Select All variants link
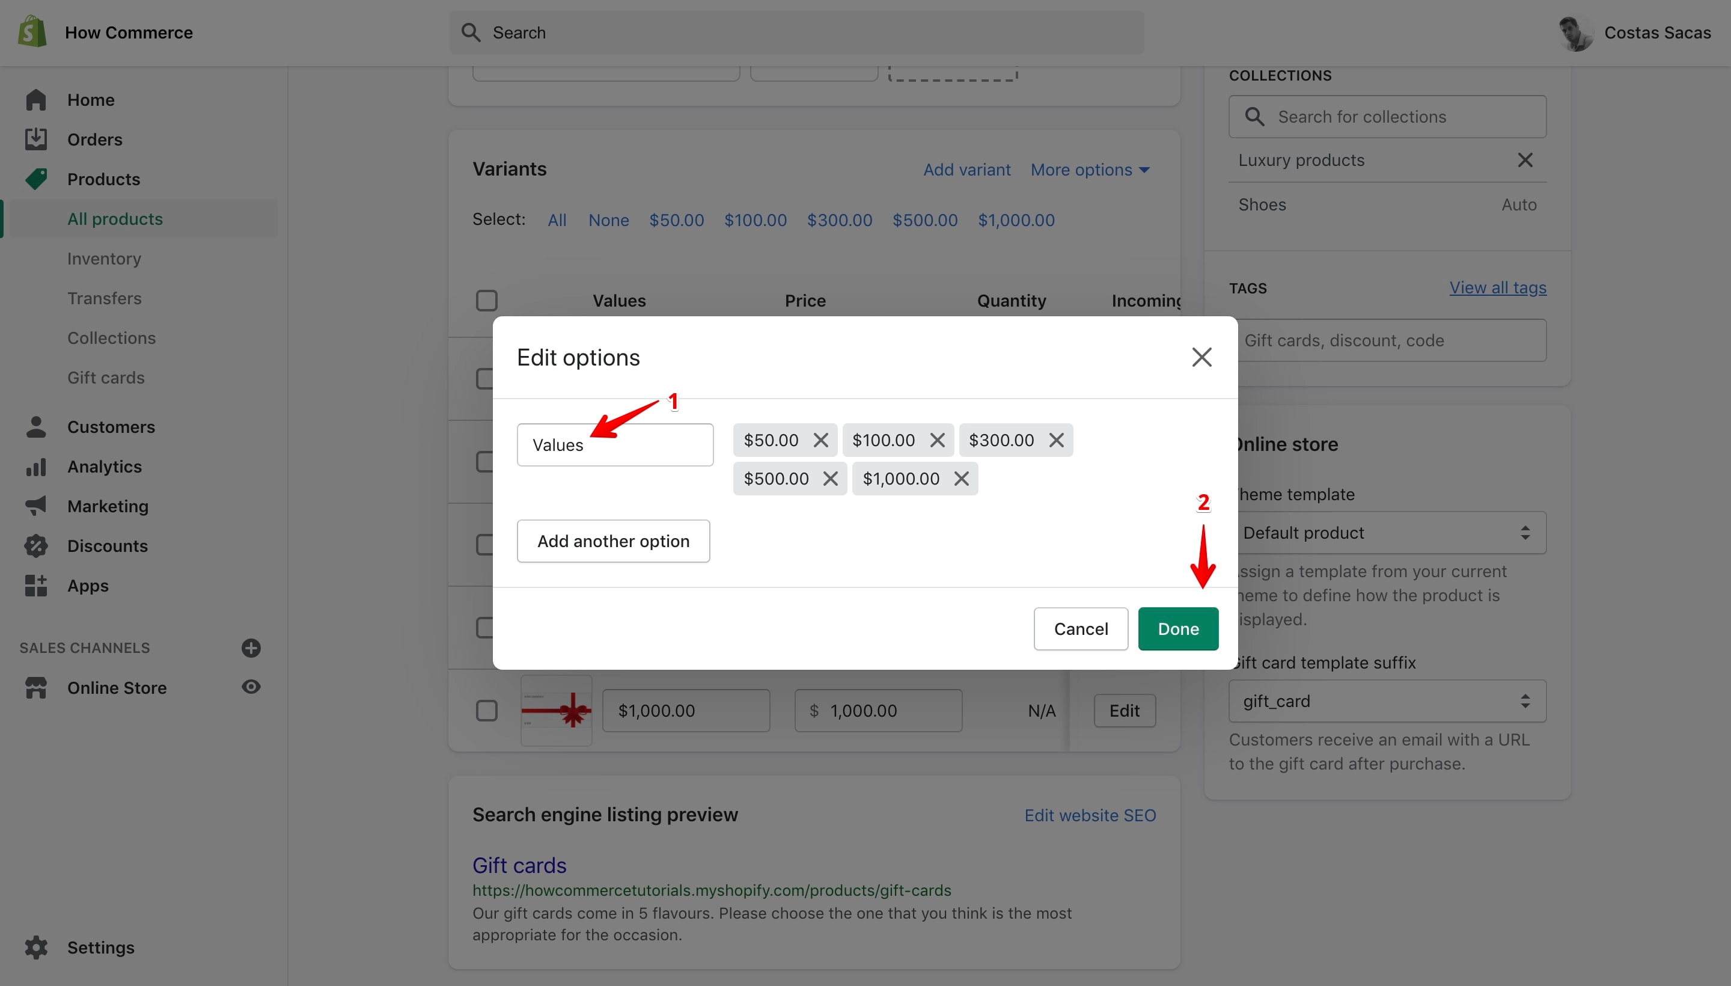Image resolution: width=1731 pixels, height=986 pixels. click(x=557, y=220)
